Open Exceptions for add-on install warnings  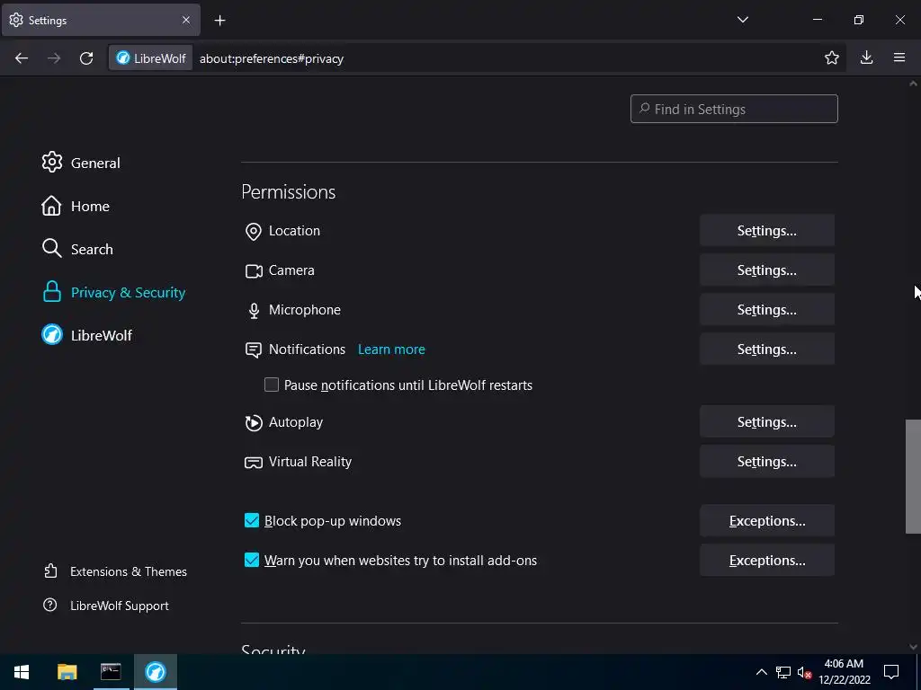766,561
